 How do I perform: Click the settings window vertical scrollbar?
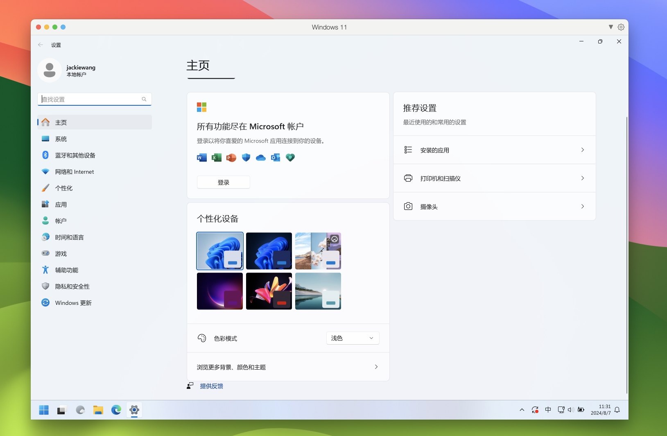626,255
